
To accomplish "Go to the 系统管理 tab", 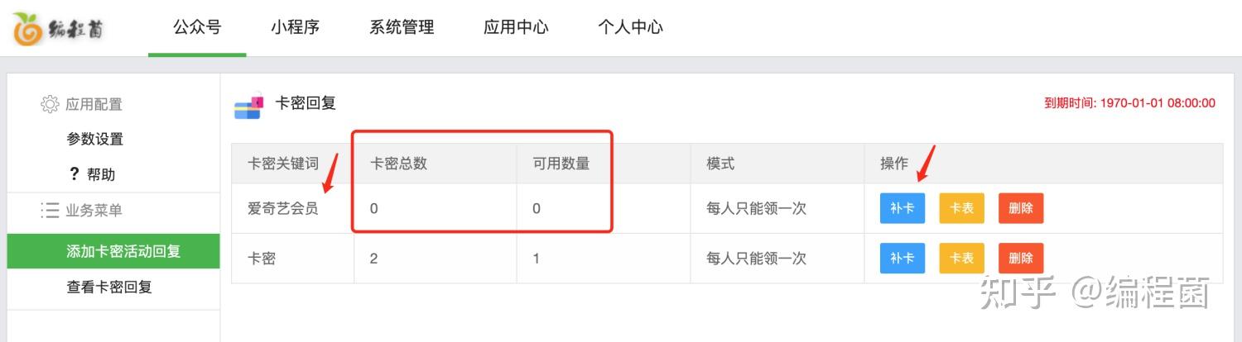I will point(402,27).
